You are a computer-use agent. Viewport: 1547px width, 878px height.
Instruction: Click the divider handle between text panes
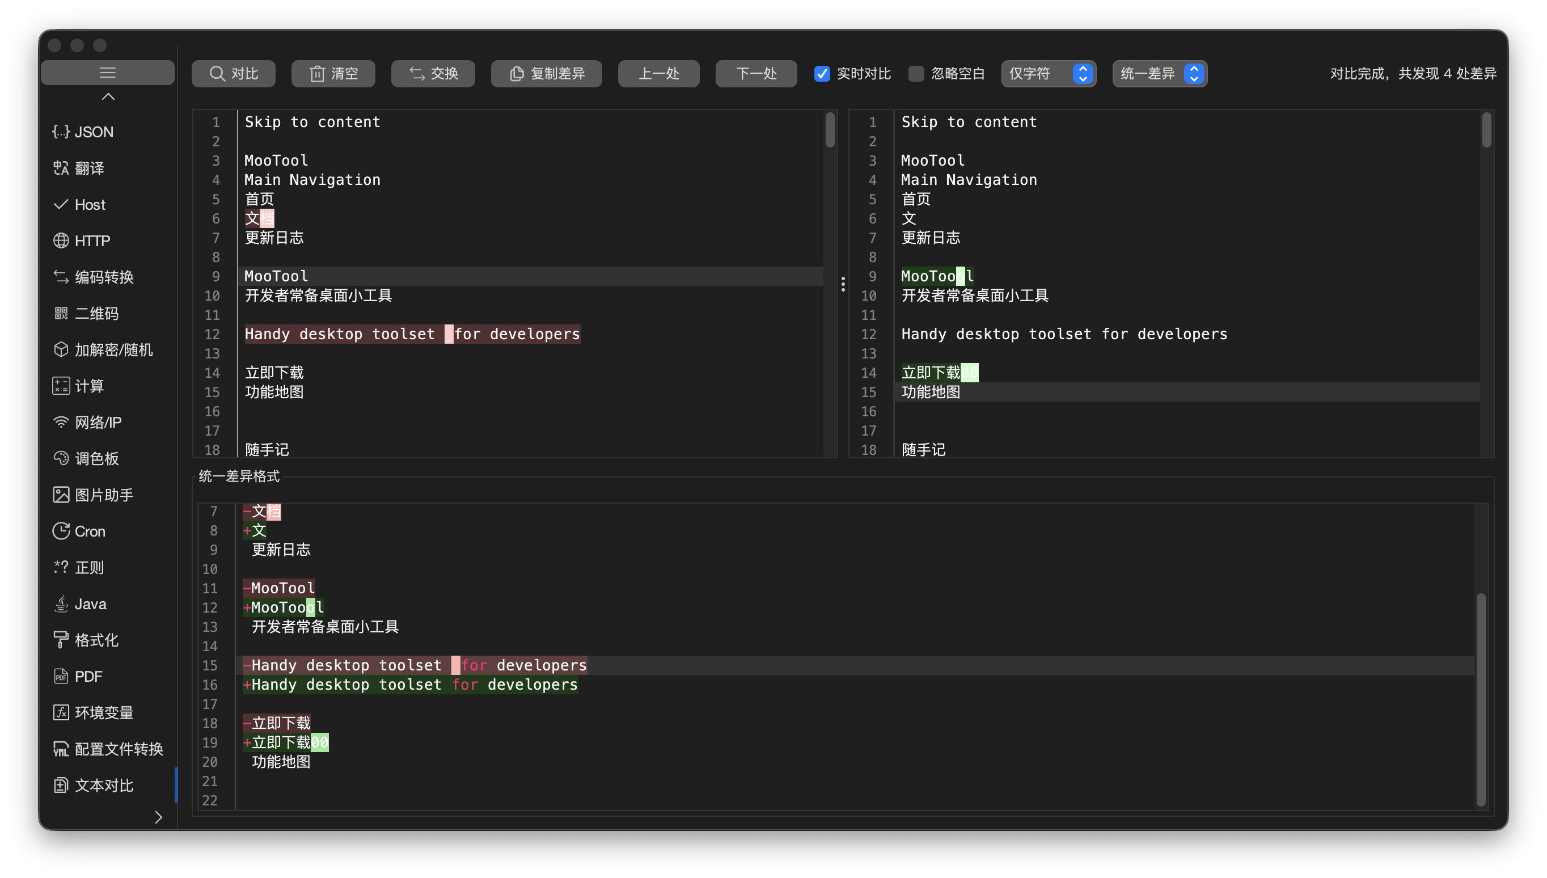pos(843,284)
